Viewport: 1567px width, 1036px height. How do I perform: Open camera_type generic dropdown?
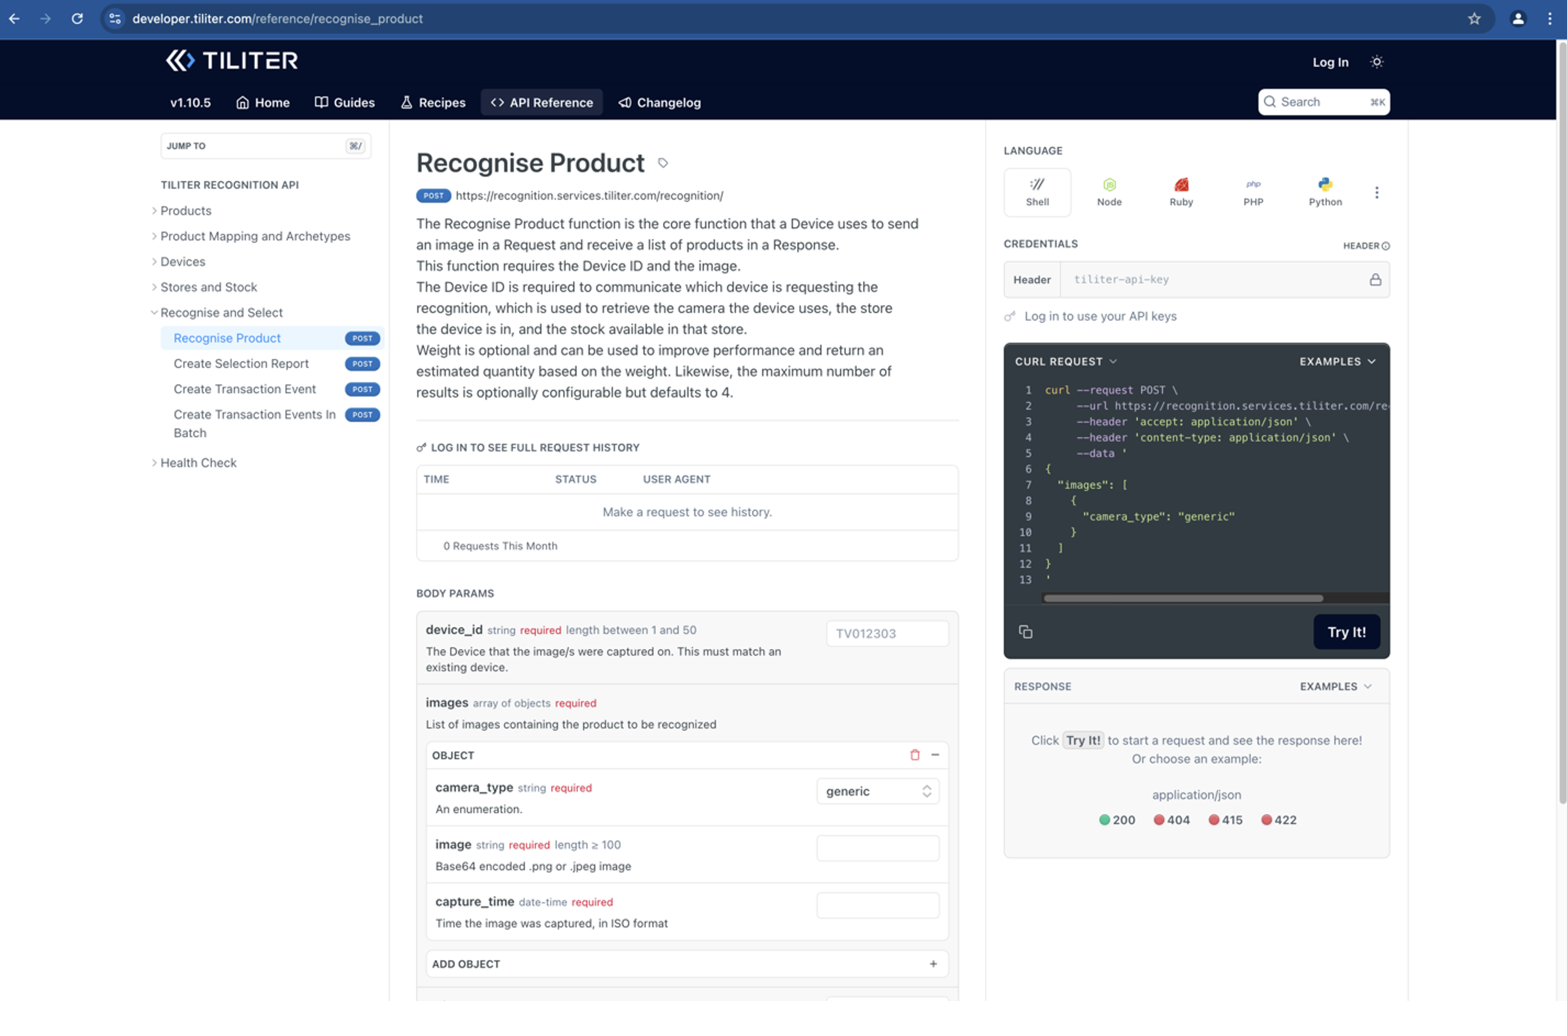[x=878, y=791]
